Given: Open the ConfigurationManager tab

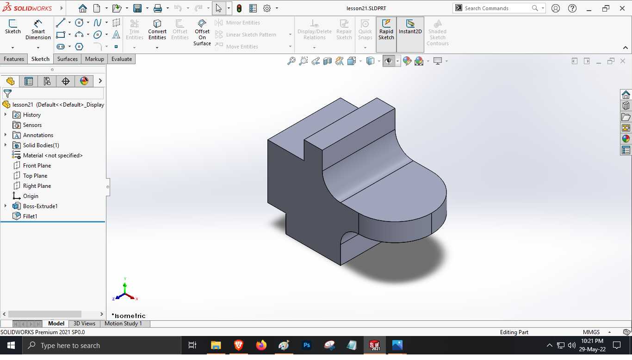Looking at the screenshot, I should click(x=47, y=81).
